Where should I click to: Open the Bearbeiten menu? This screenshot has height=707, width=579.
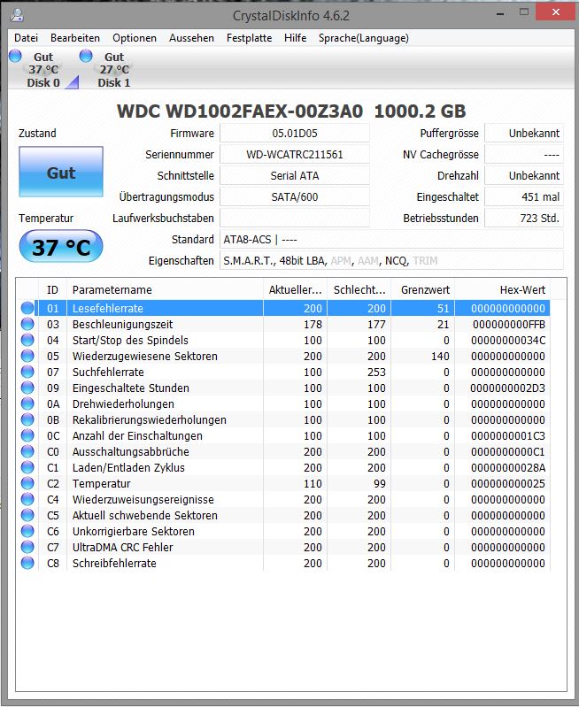75,38
